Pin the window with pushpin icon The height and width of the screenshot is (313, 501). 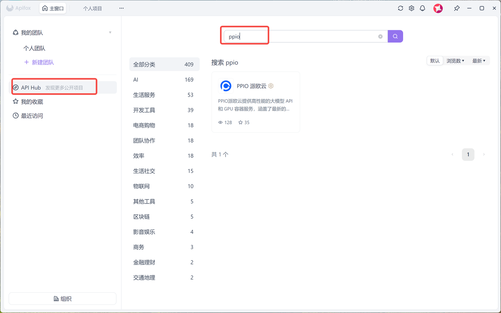click(457, 8)
